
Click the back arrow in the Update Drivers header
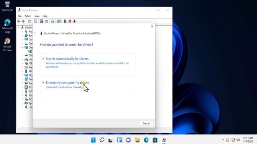tap(35, 33)
